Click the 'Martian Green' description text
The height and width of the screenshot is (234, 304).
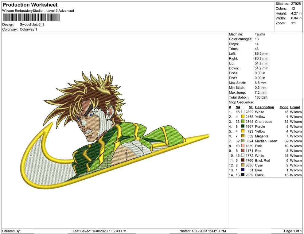266,141
